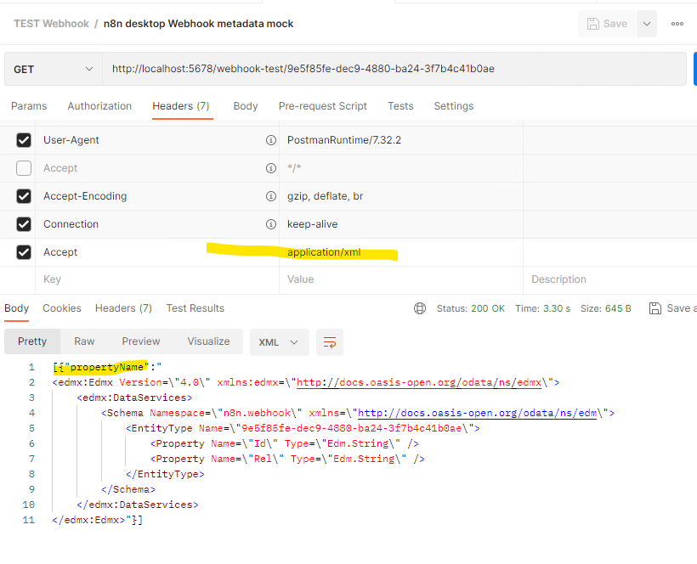
Task: Open the GET request method dropdown
Action: (x=53, y=68)
